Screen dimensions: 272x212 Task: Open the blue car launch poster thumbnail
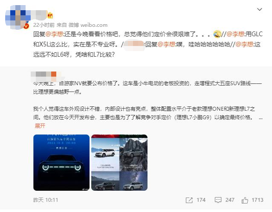pos(61,163)
